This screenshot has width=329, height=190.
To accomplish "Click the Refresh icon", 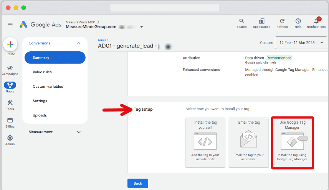I will (x=282, y=21).
